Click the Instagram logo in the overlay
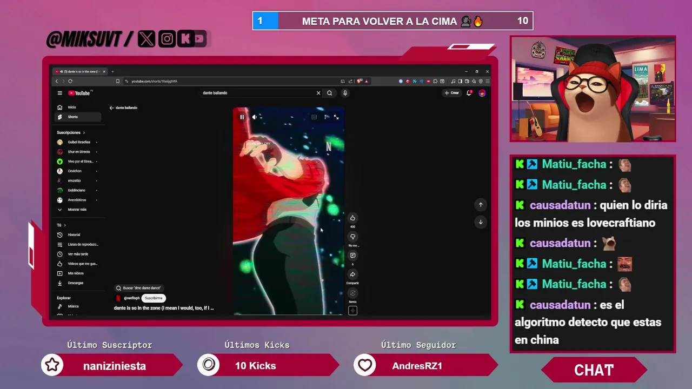 167,39
